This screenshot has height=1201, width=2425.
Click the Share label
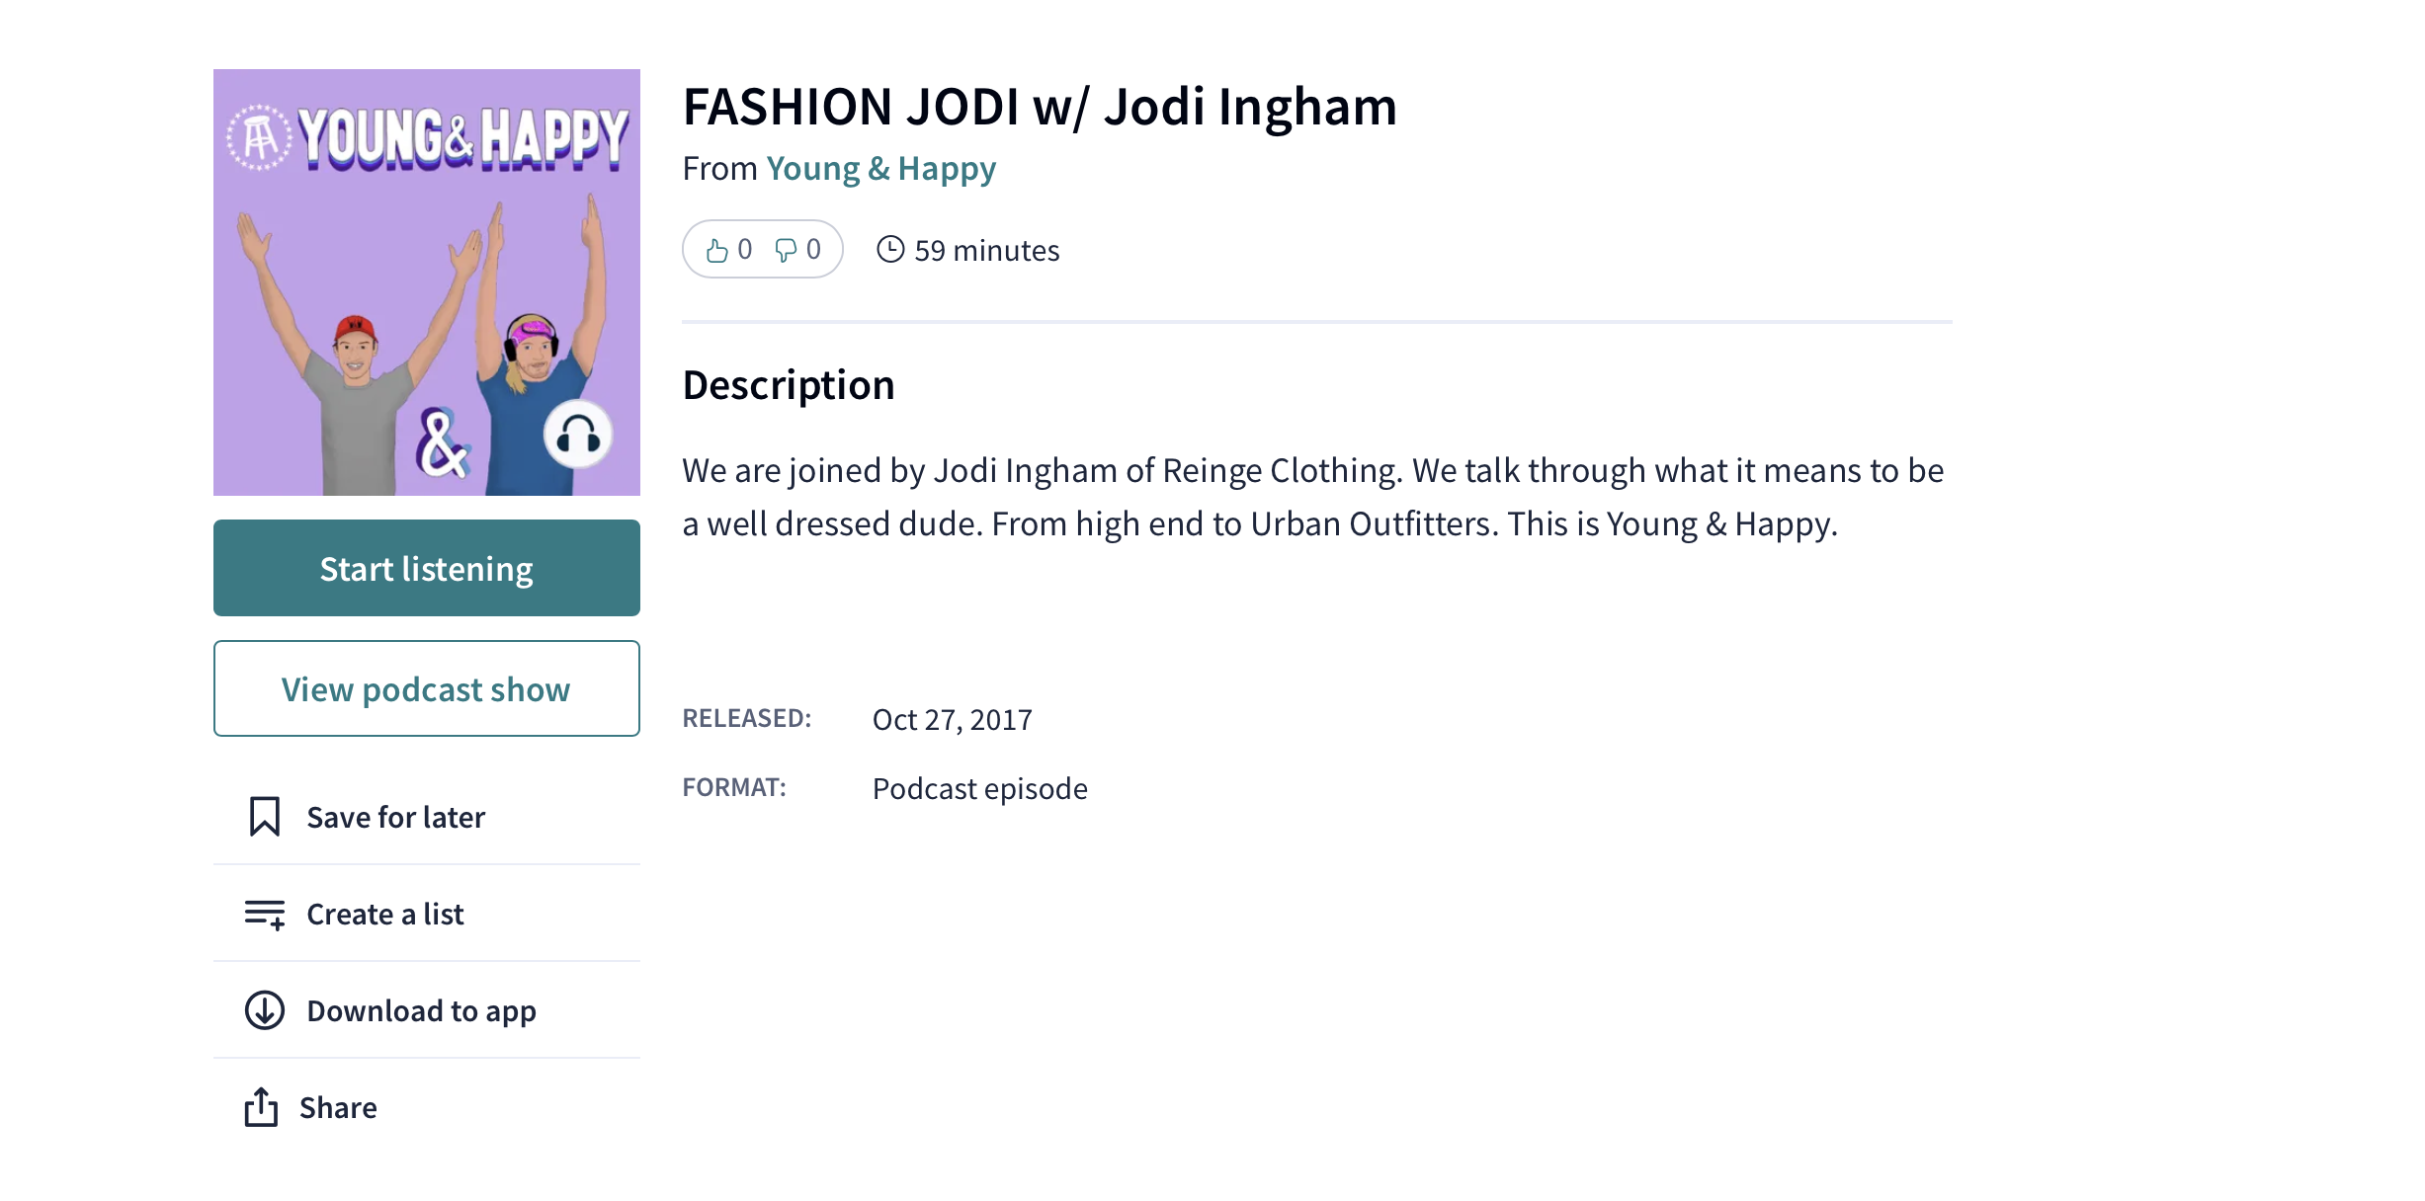point(338,1108)
